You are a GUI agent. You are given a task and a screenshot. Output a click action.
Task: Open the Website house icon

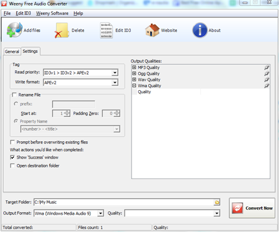coord(152,30)
